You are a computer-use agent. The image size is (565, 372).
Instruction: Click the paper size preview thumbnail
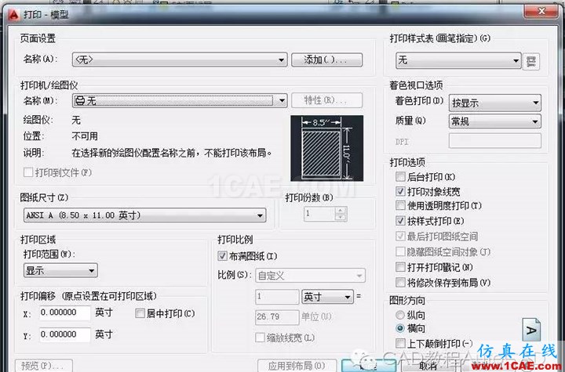tap(326, 148)
